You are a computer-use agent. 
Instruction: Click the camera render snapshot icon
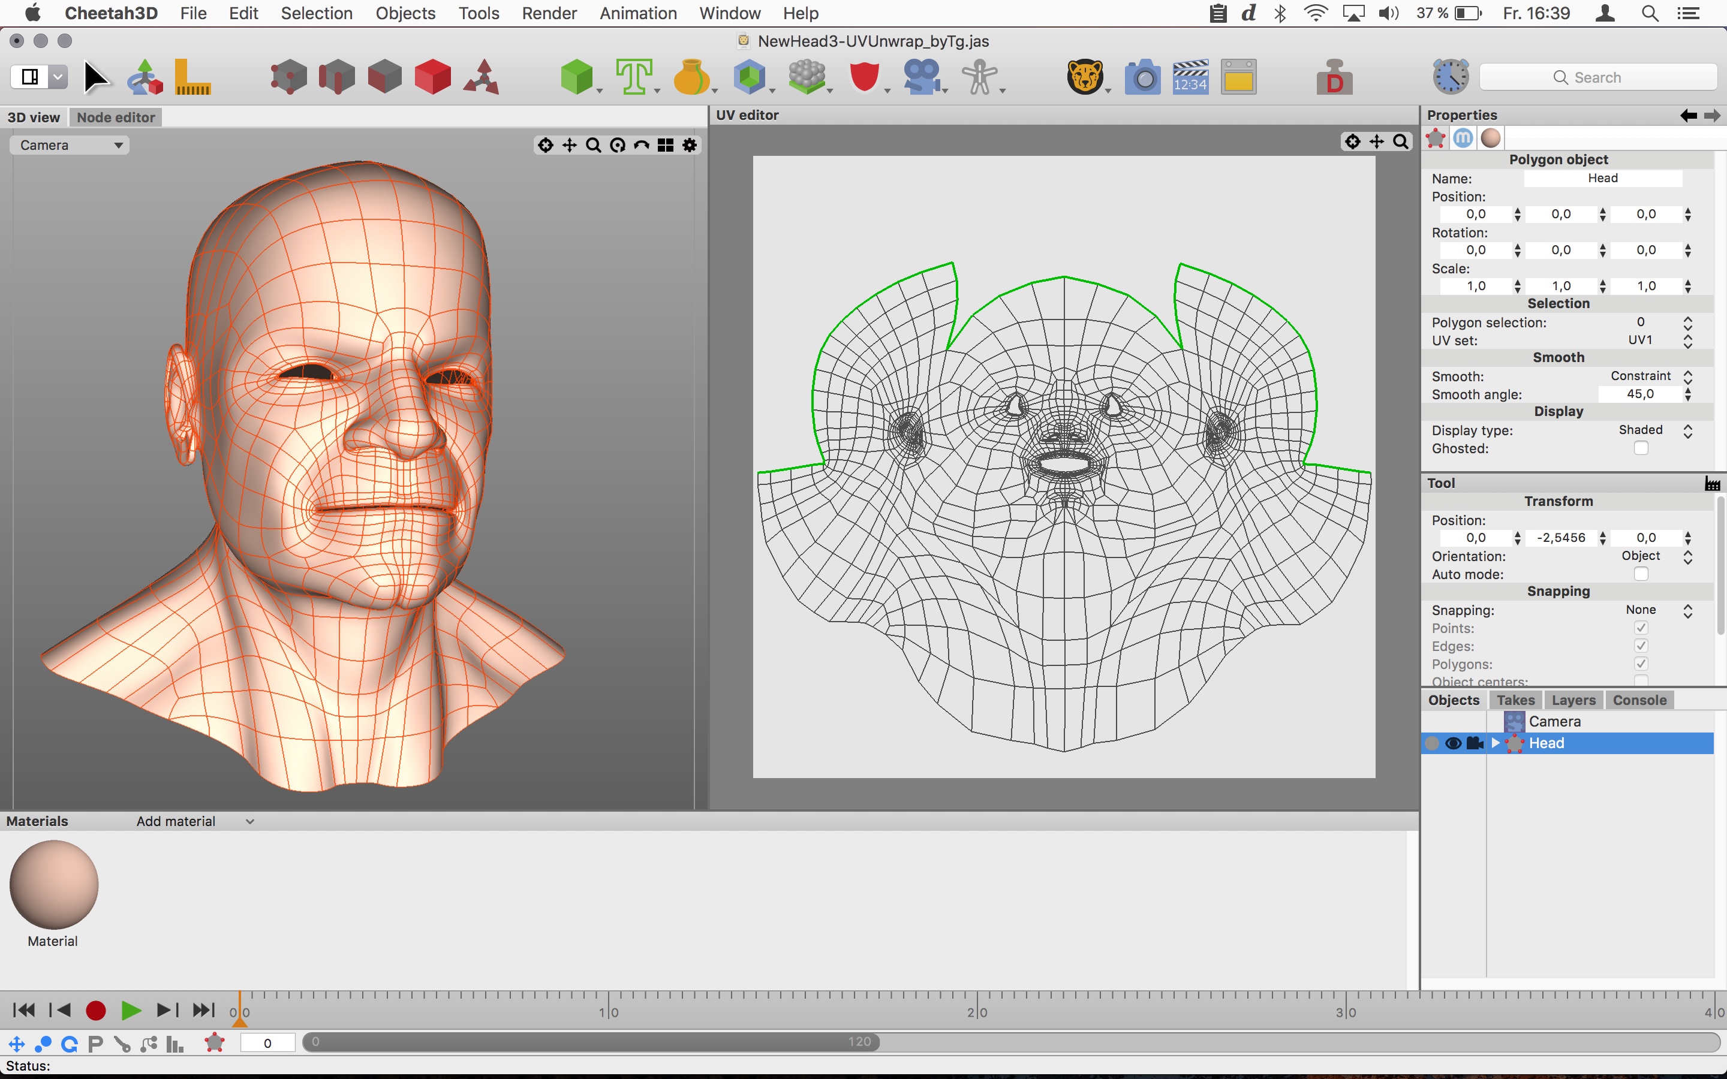pos(1142,77)
